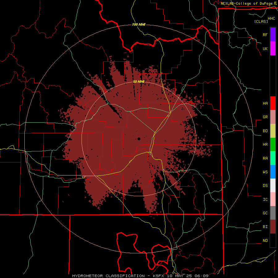Click the 'HHC' product label
The height and width of the screenshot is (278, 278).
tap(272, 19)
